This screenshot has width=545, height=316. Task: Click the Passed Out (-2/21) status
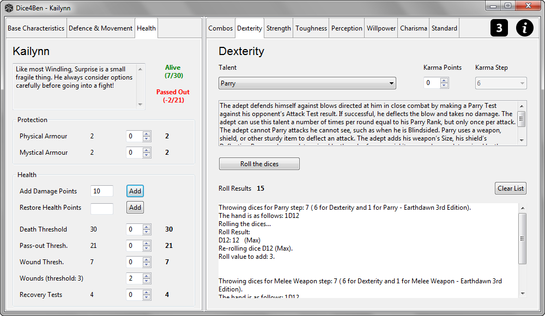[173, 96]
